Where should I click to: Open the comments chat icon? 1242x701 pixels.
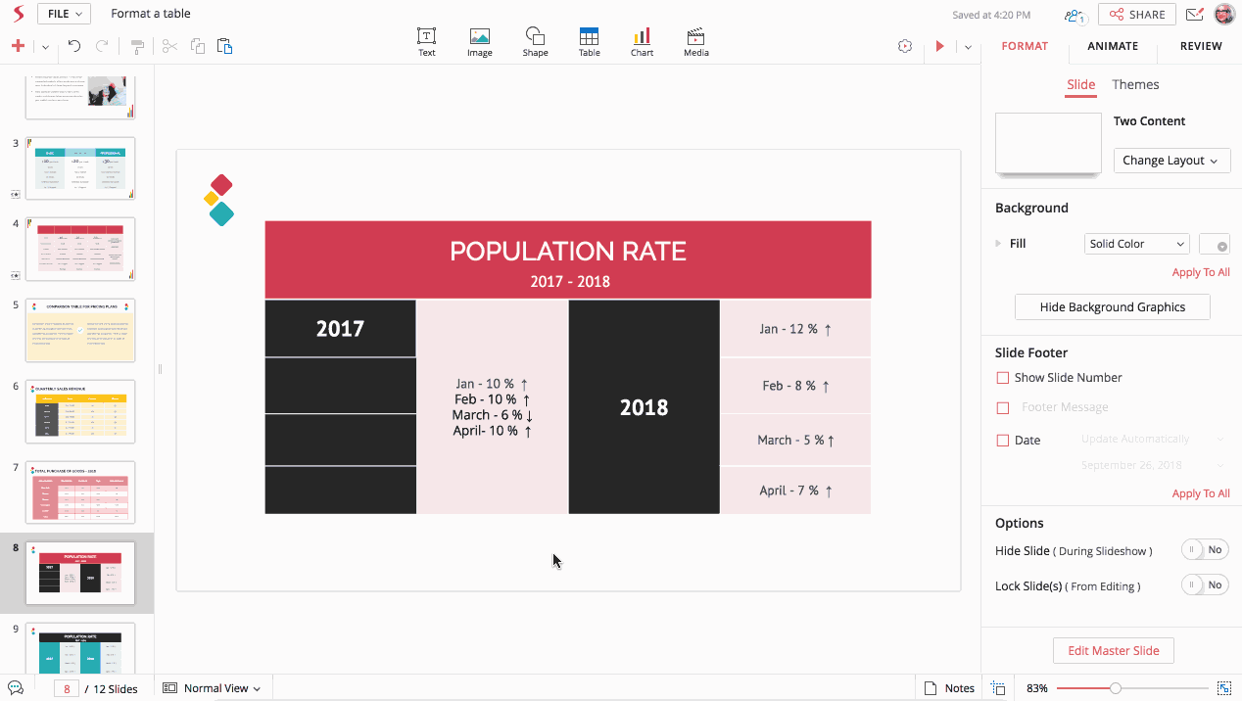coord(16,688)
